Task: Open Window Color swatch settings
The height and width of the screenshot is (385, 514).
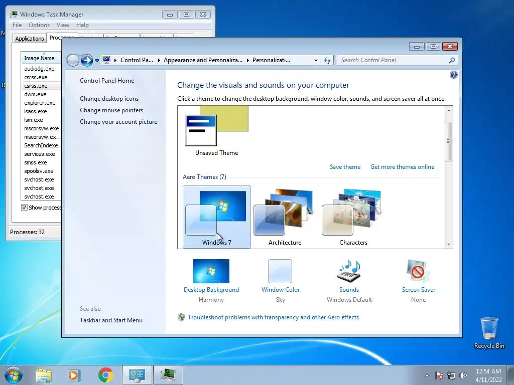Action: click(x=280, y=271)
